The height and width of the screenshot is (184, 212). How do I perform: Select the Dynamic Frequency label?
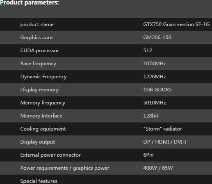(x=43, y=77)
